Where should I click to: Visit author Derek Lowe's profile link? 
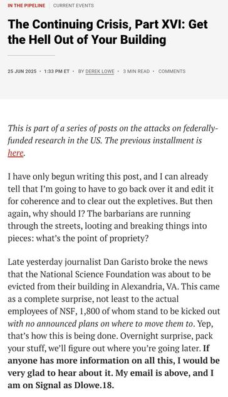[x=100, y=71]
